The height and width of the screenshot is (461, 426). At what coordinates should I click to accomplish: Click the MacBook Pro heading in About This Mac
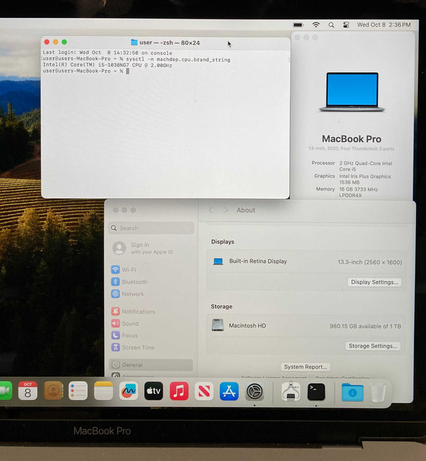click(352, 139)
